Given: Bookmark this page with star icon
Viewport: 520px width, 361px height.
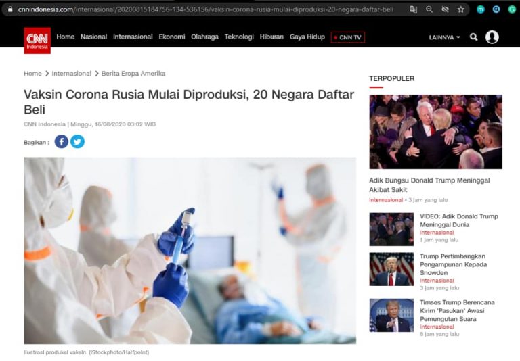Looking at the screenshot, I should pyautogui.click(x=461, y=9).
